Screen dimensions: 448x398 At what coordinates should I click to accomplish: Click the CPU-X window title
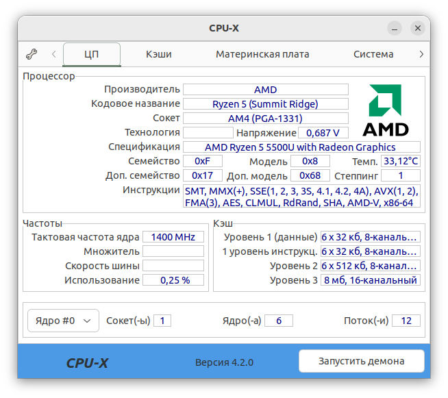pyautogui.click(x=224, y=28)
